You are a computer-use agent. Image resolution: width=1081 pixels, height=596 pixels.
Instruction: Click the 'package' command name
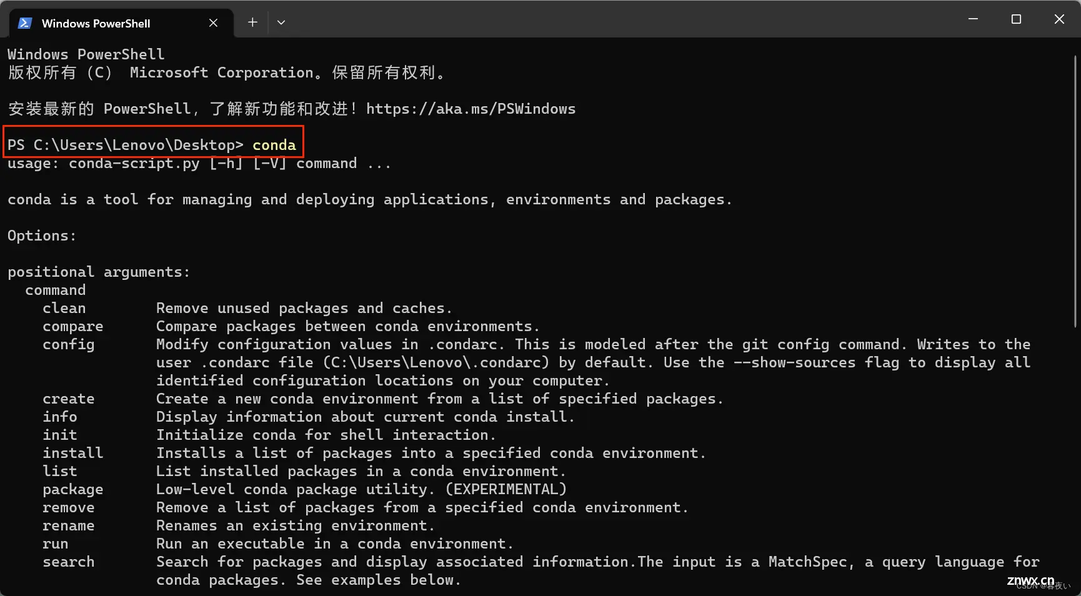(x=73, y=490)
